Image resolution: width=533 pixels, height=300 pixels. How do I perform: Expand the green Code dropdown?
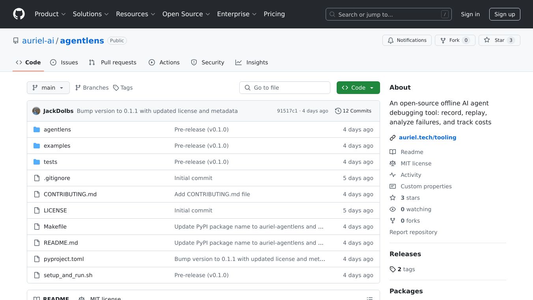click(358, 88)
